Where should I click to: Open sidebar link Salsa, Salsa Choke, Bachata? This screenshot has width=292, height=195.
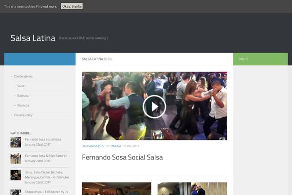(47, 175)
